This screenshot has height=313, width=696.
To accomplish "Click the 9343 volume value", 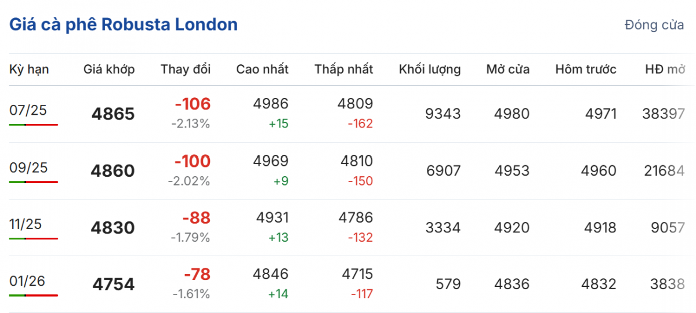I will pyautogui.click(x=443, y=114).
